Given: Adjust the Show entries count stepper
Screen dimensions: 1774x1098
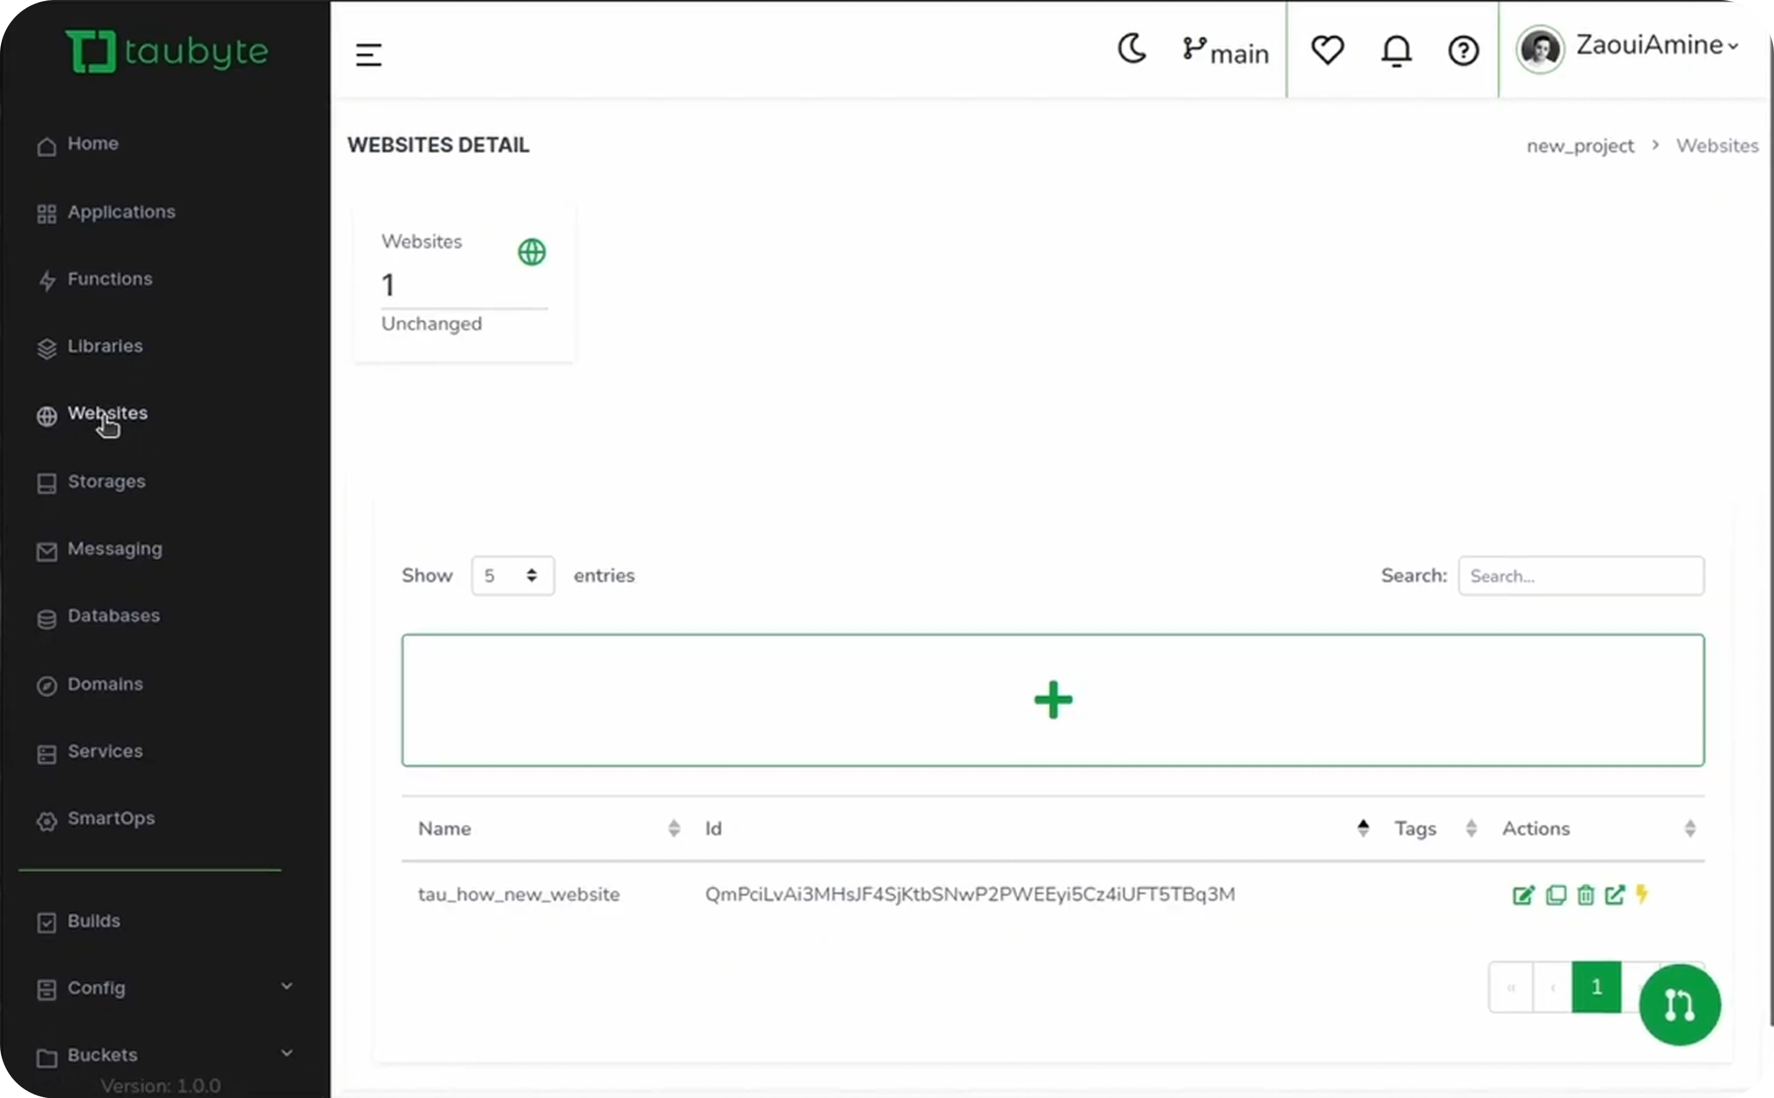Looking at the screenshot, I should point(532,575).
